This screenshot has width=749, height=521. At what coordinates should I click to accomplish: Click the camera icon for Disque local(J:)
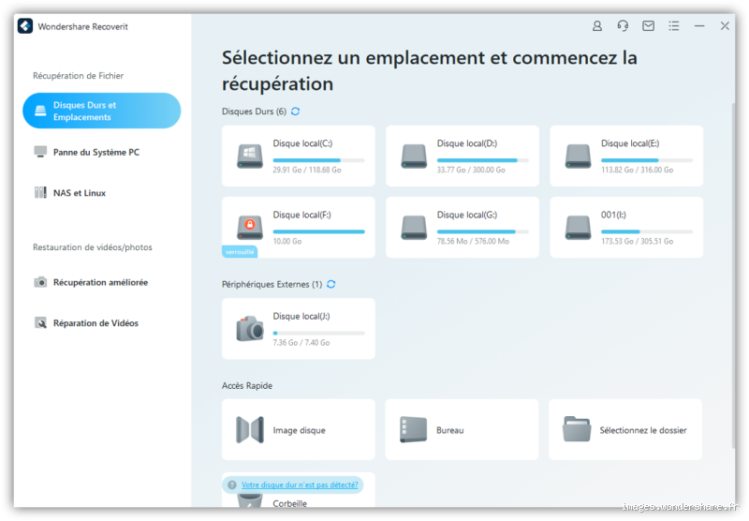(250, 328)
